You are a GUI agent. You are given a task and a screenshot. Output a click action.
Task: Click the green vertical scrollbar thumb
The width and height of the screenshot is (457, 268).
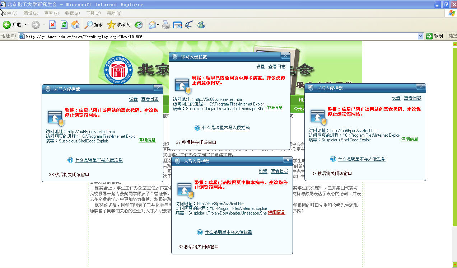point(454,137)
